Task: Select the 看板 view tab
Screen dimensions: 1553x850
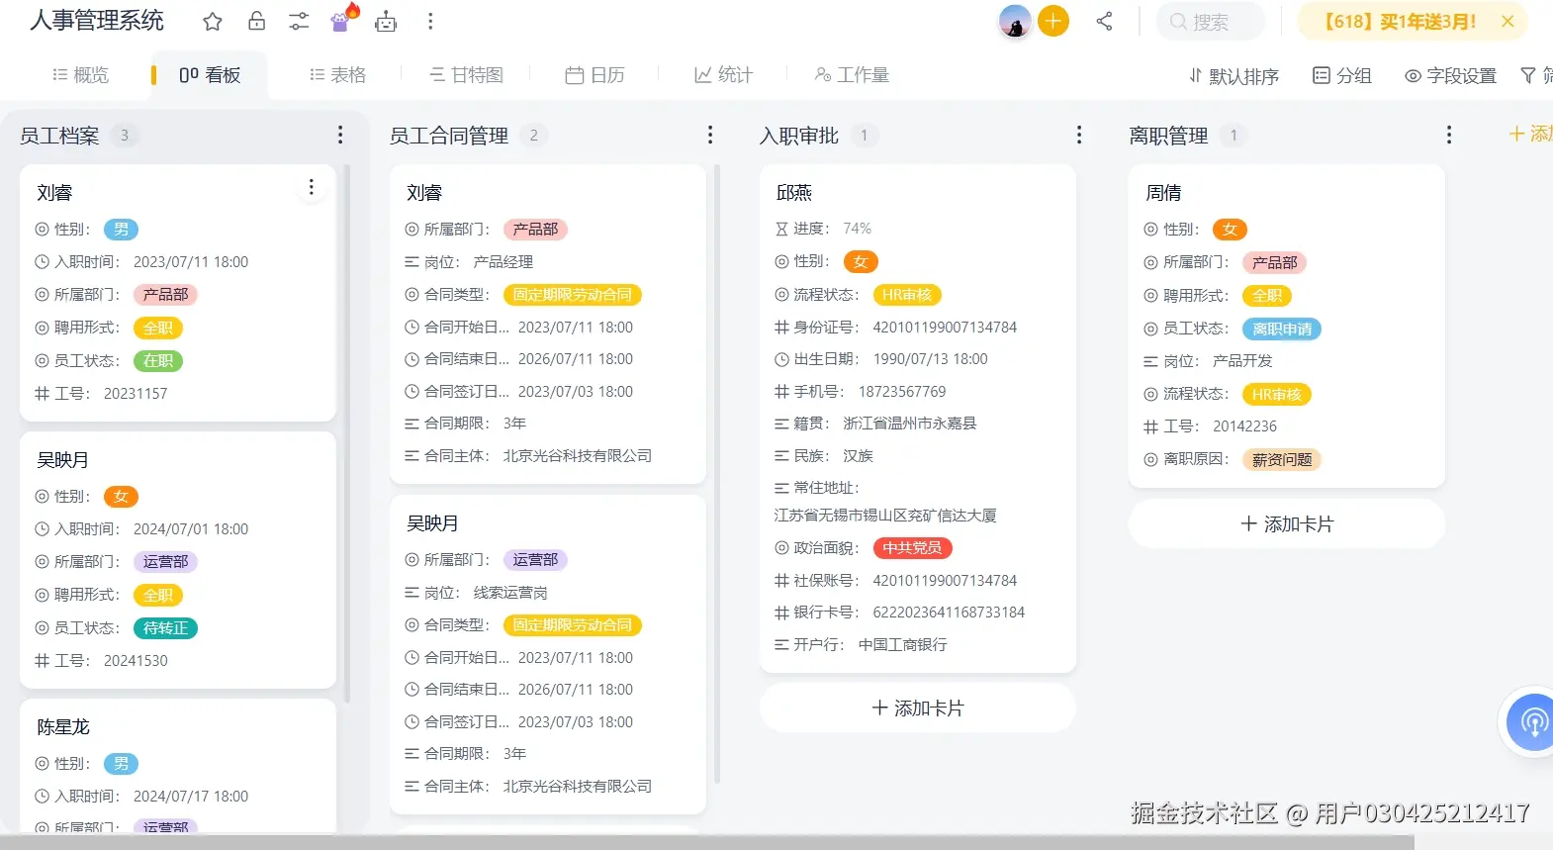Action: (210, 75)
